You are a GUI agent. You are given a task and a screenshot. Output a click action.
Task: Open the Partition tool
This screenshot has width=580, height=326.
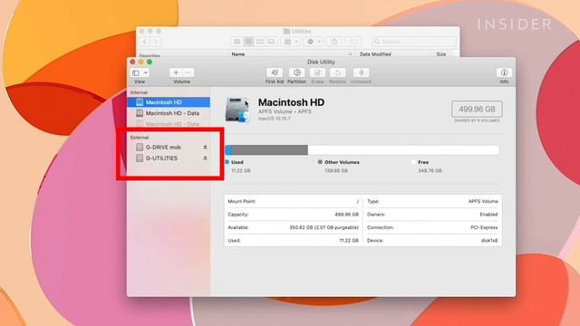coord(296,72)
